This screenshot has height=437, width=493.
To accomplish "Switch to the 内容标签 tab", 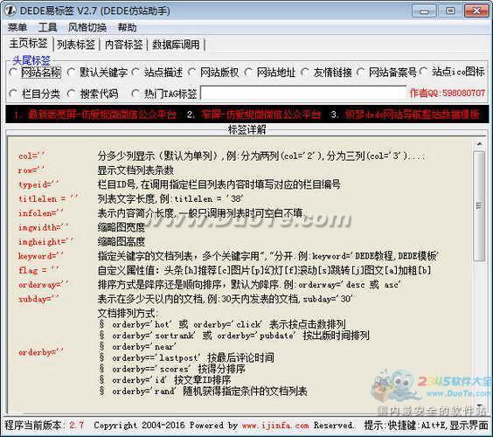I will point(123,45).
